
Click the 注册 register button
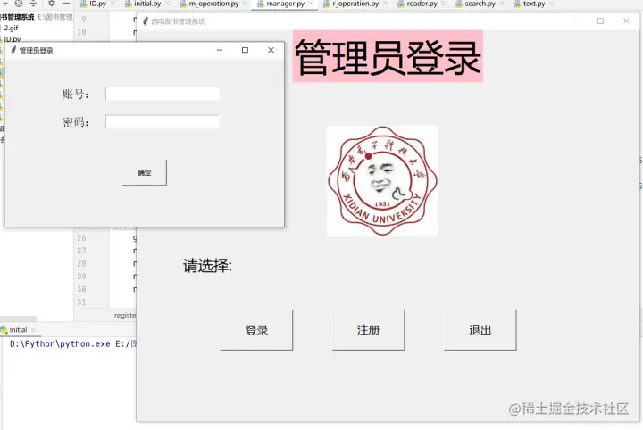point(368,330)
